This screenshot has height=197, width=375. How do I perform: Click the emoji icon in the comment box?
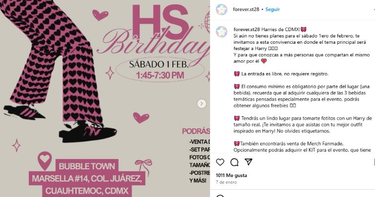[220, 196]
